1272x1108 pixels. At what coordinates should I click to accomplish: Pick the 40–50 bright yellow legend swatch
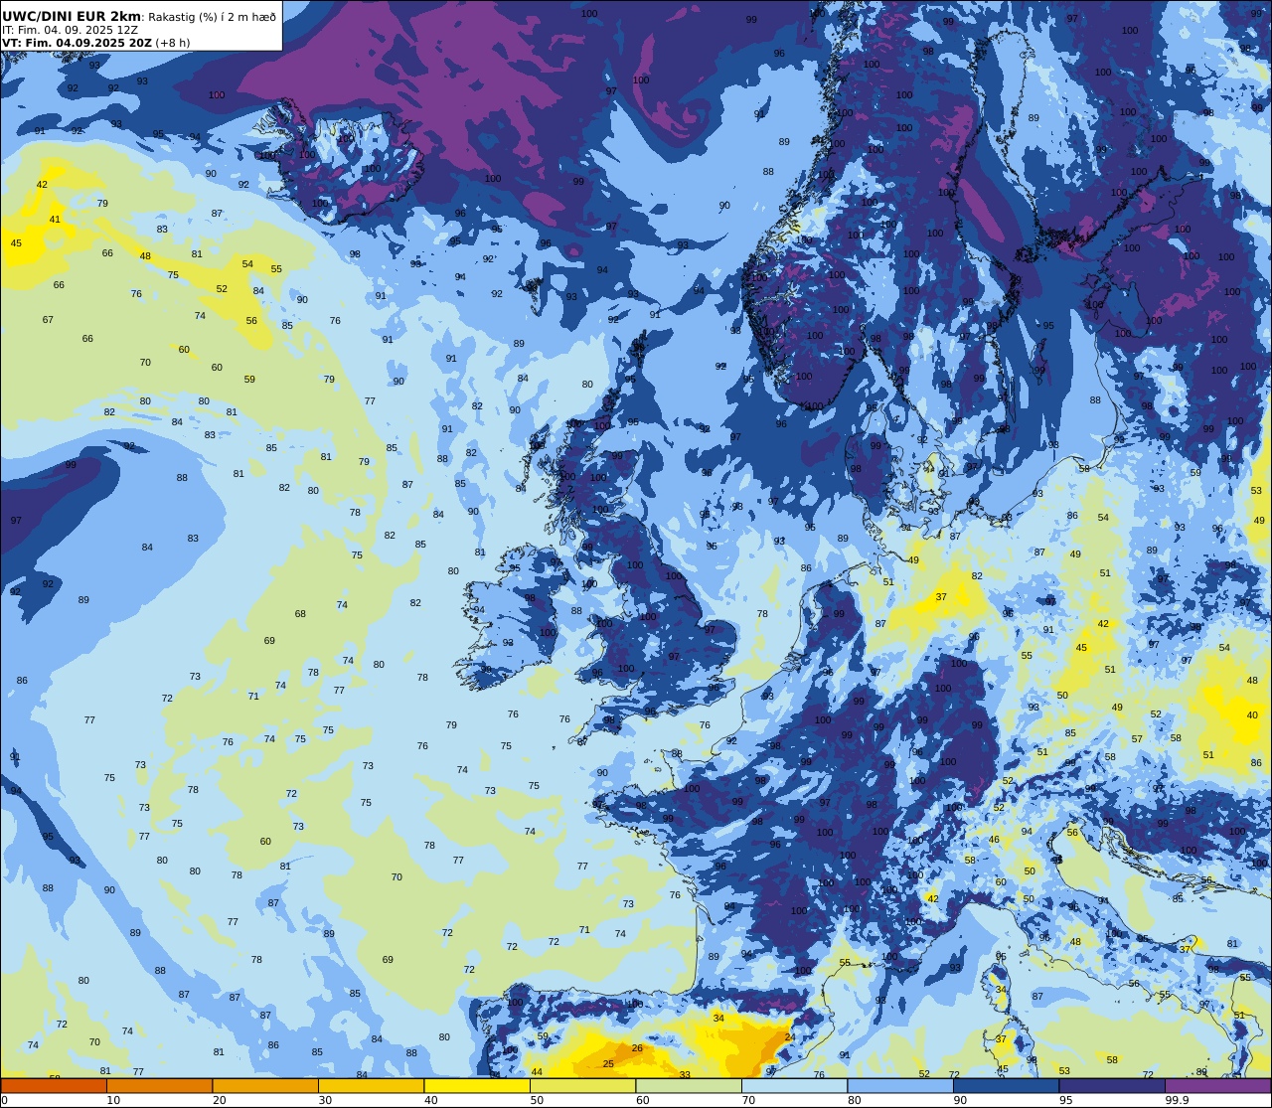point(477,1085)
